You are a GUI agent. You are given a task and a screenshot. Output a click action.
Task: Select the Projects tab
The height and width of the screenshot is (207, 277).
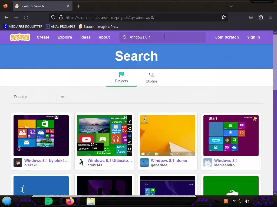pyautogui.click(x=121, y=77)
